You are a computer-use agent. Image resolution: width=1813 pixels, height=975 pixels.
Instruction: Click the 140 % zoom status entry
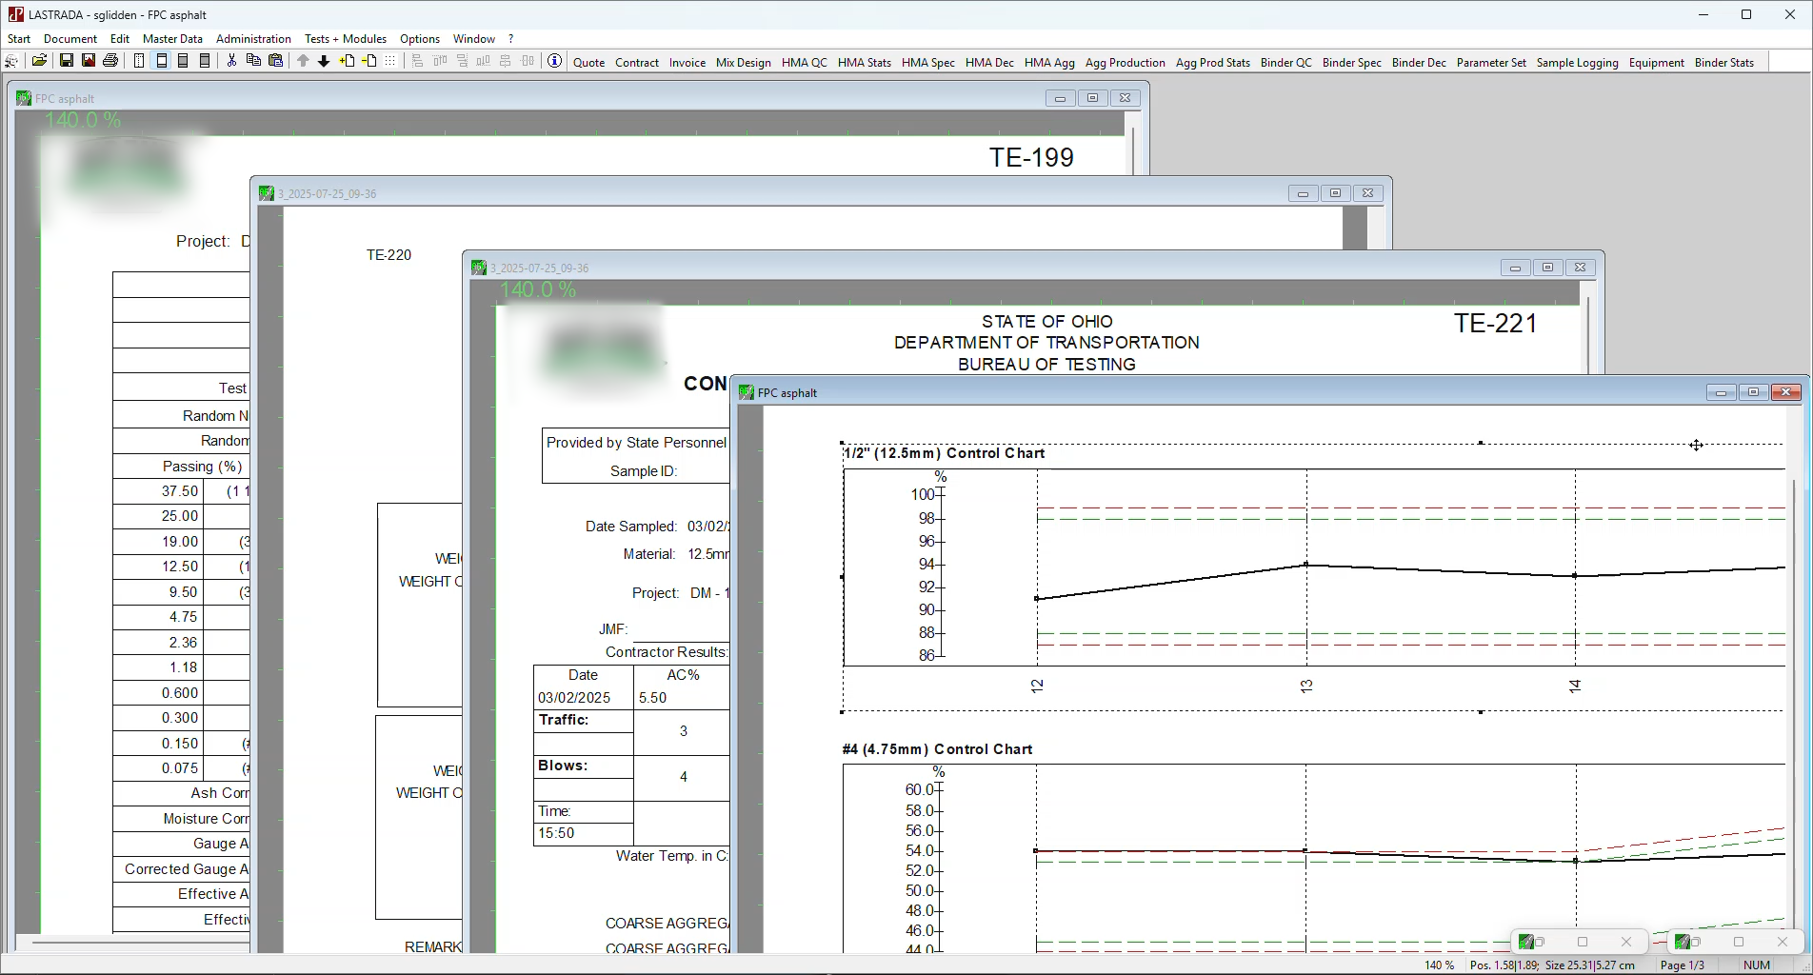pyautogui.click(x=1439, y=965)
